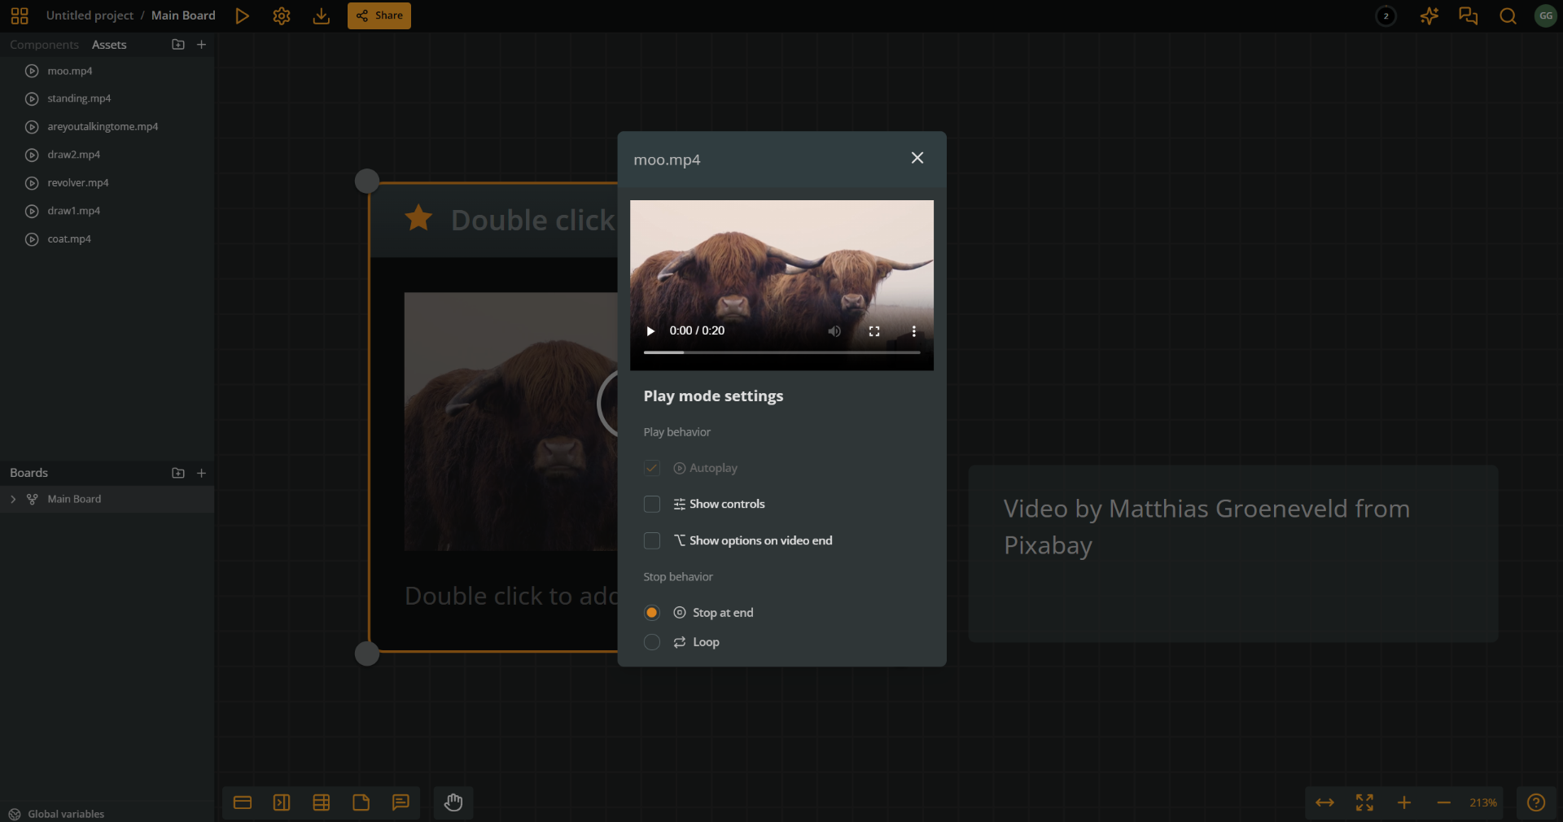
Task: Mute the video preview audio
Action: point(834,331)
